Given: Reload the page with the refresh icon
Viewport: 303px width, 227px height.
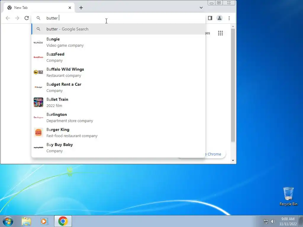Looking at the screenshot, I should point(27,18).
